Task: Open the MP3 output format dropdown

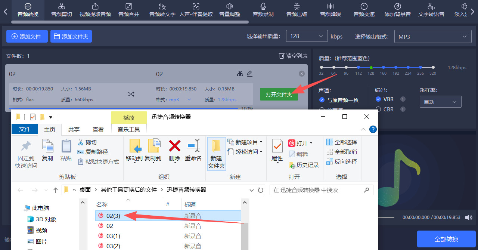Action: [432, 37]
